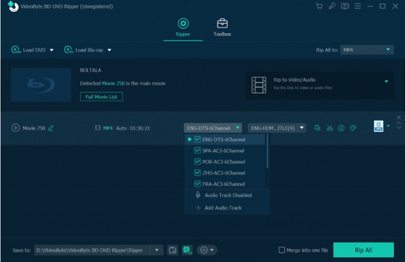Click the Save to path field
Viewport: 405px width, 262px height.
click(x=92, y=250)
